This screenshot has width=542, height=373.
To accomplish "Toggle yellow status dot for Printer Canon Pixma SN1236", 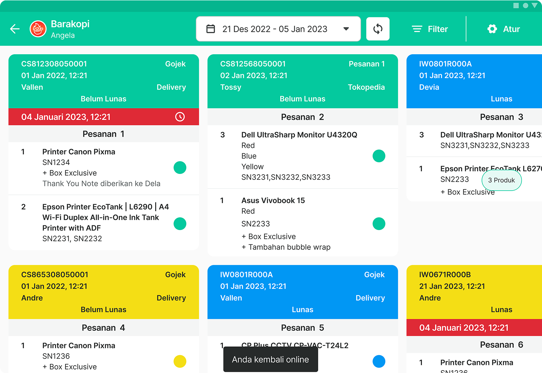I will point(180,361).
